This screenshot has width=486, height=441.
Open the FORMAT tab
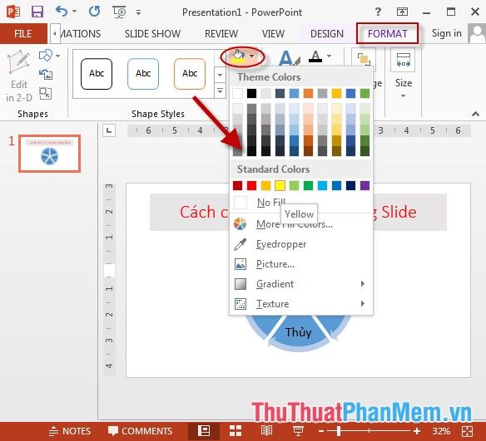(x=388, y=33)
